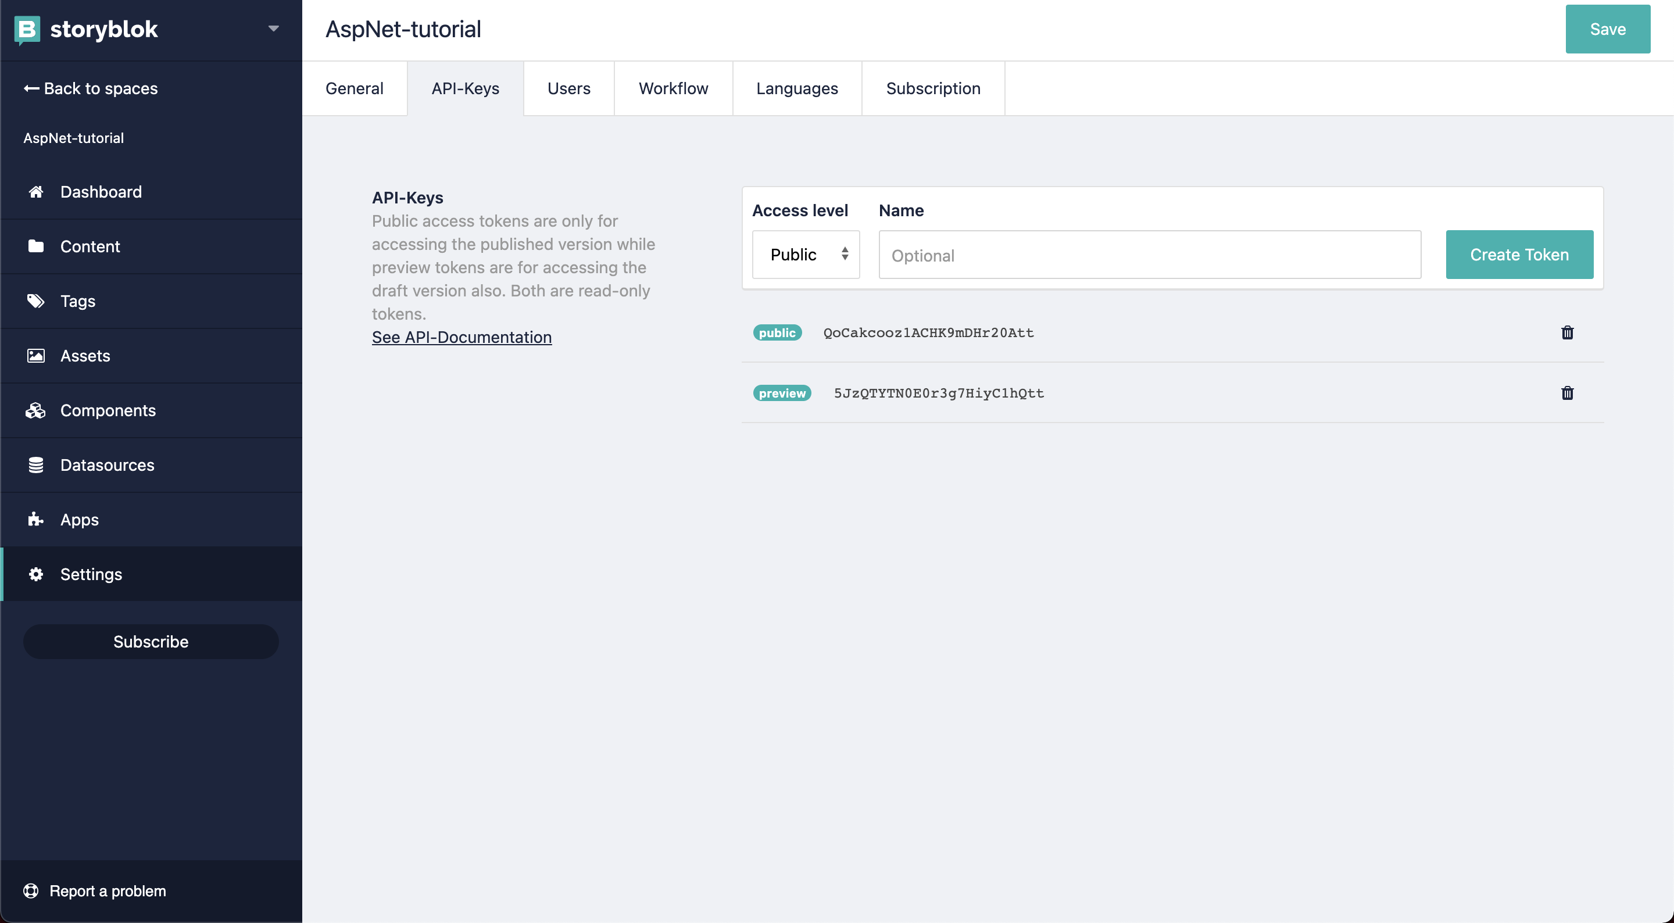Open the Assets section label

click(x=85, y=356)
